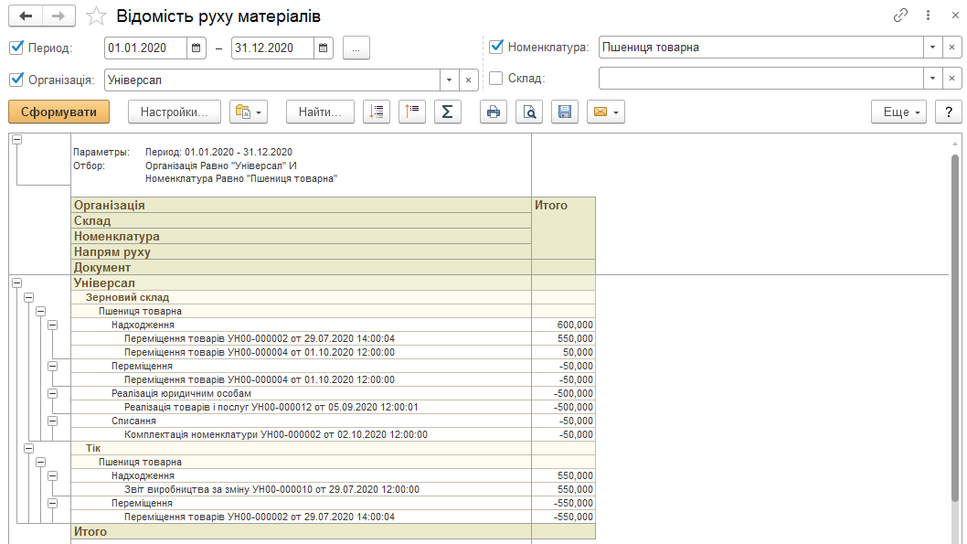Choose period with the ellipsis button
This screenshot has width=967, height=544.
pos(356,48)
